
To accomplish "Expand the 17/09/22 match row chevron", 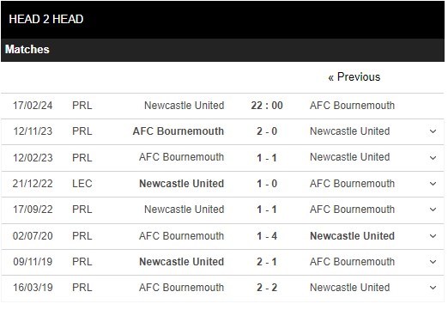I will click(433, 210).
